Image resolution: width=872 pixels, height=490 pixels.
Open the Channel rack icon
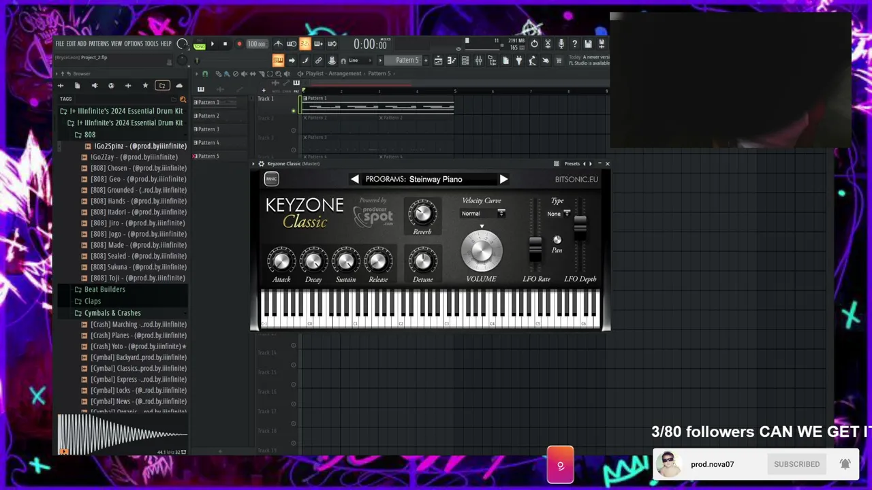pyautogui.click(x=465, y=60)
